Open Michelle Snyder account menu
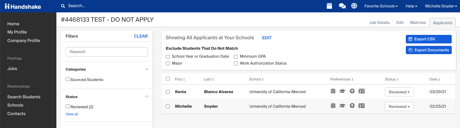This screenshot has height=128, width=460. tap(441, 6)
